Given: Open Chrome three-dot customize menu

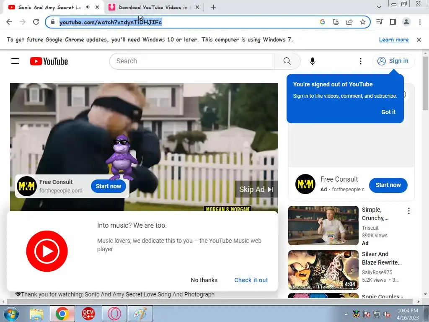Looking at the screenshot, I should click(x=420, y=22).
